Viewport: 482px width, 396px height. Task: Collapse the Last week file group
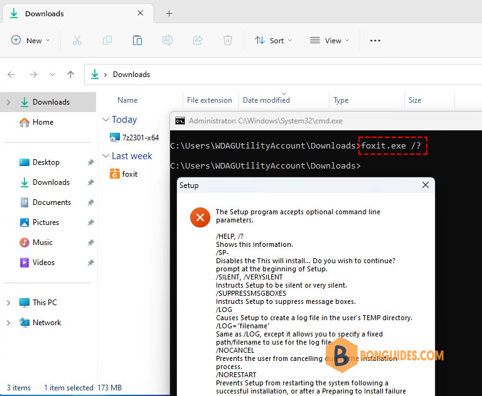105,156
